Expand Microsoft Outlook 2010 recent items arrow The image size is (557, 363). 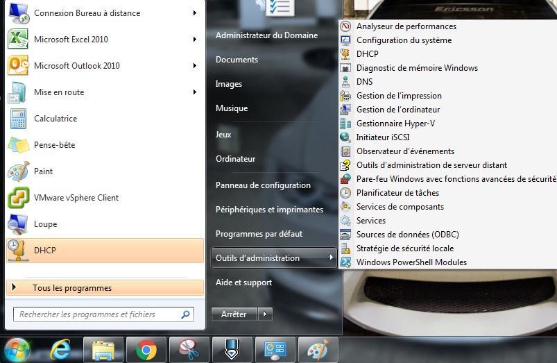click(x=195, y=66)
